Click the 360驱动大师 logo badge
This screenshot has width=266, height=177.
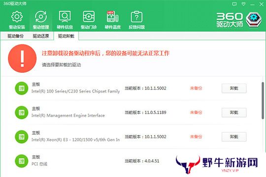254,20
